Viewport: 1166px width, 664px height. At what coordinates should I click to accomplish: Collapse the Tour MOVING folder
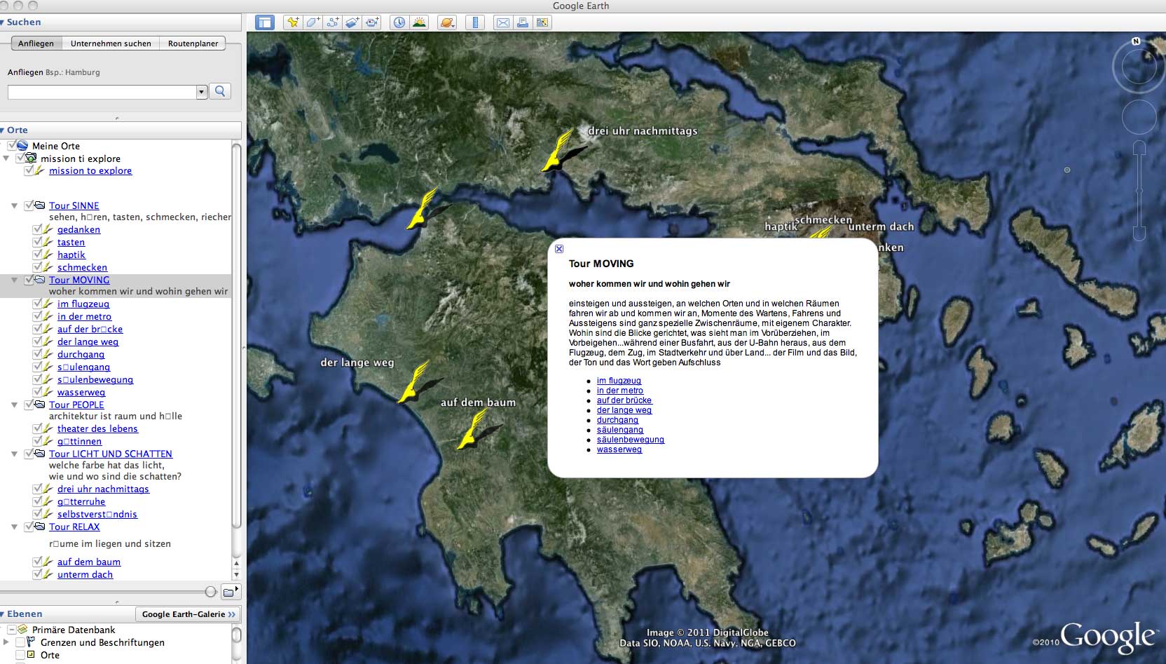14,280
